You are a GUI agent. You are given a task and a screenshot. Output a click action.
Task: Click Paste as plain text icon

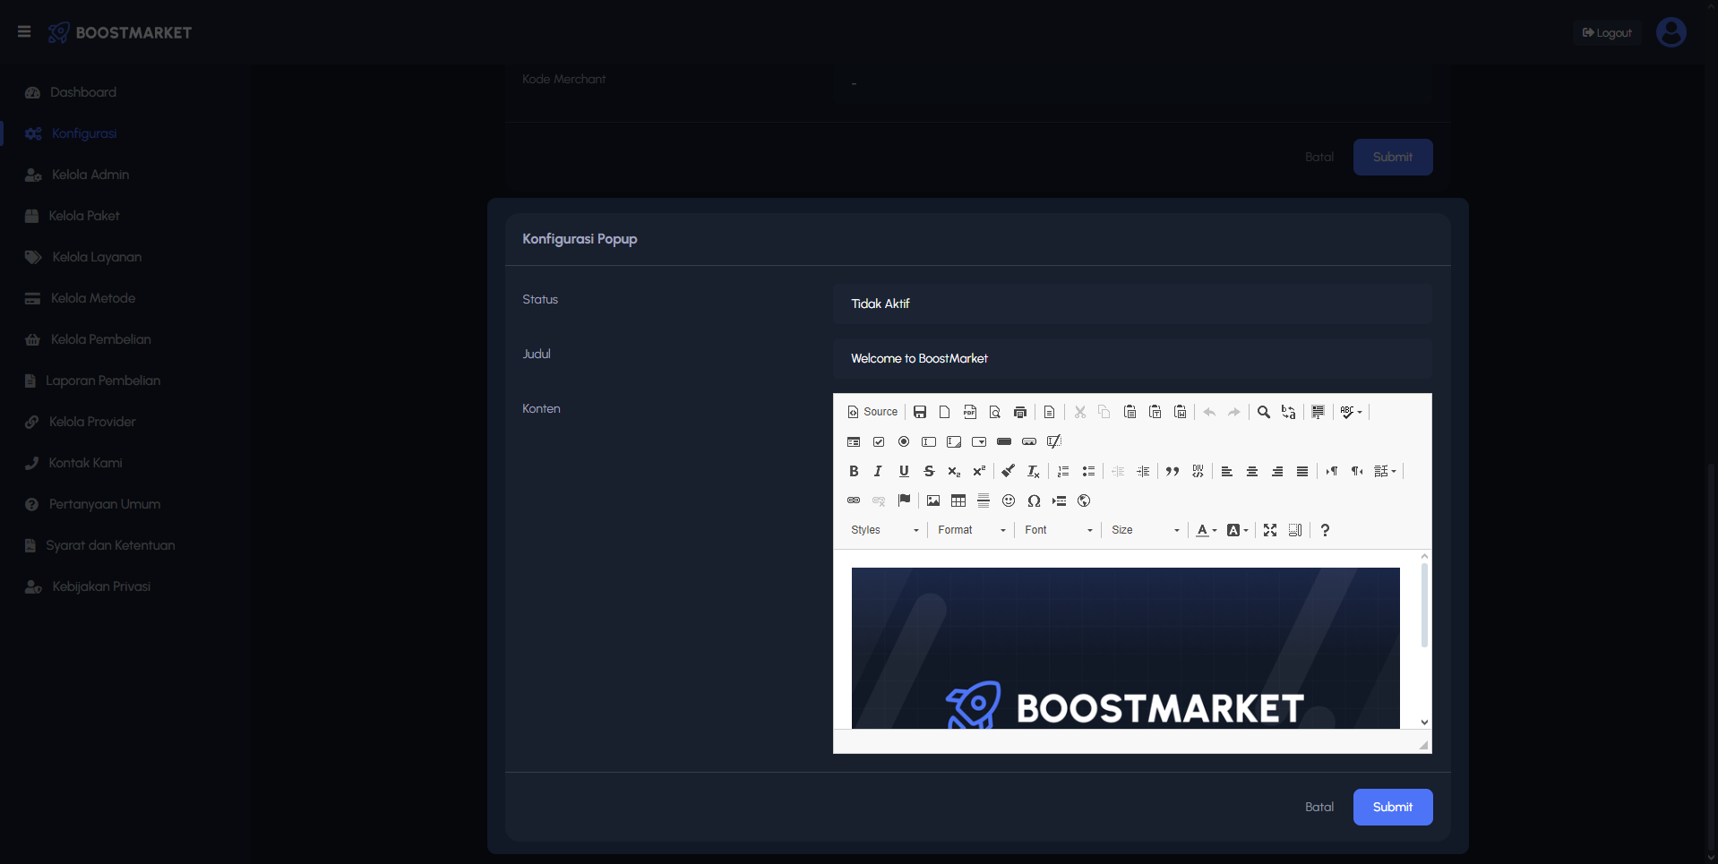click(x=1155, y=412)
